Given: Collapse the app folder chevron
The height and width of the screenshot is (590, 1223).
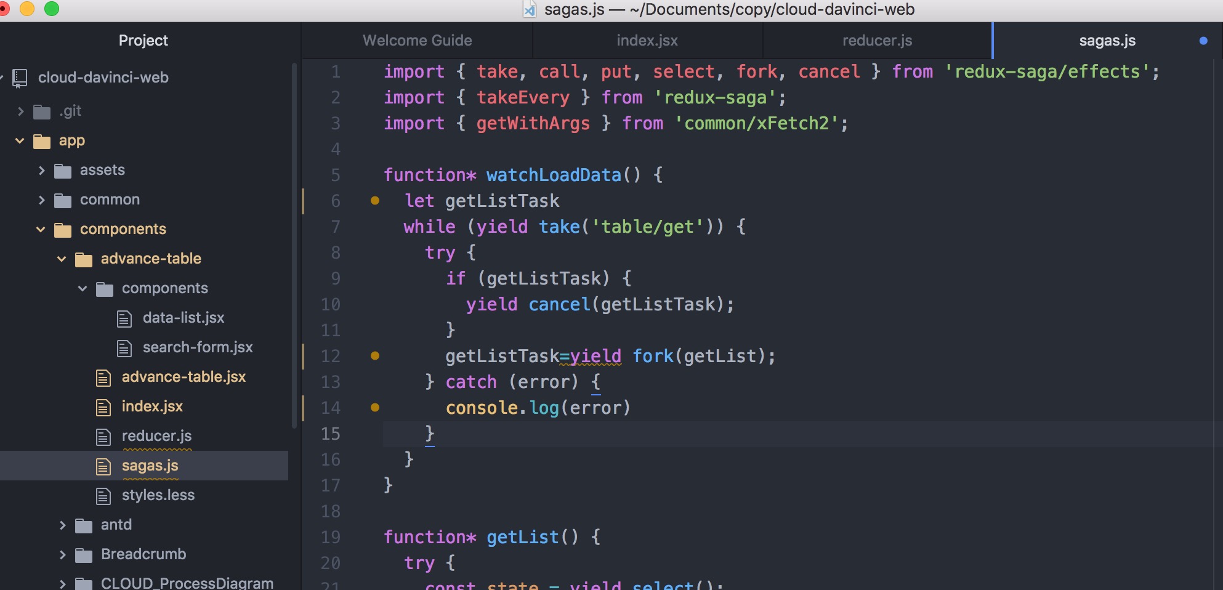Looking at the screenshot, I should coord(20,141).
